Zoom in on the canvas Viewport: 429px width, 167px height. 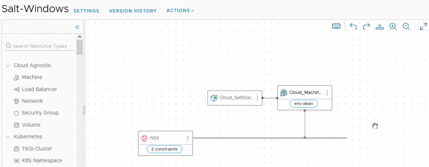click(x=393, y=26)
